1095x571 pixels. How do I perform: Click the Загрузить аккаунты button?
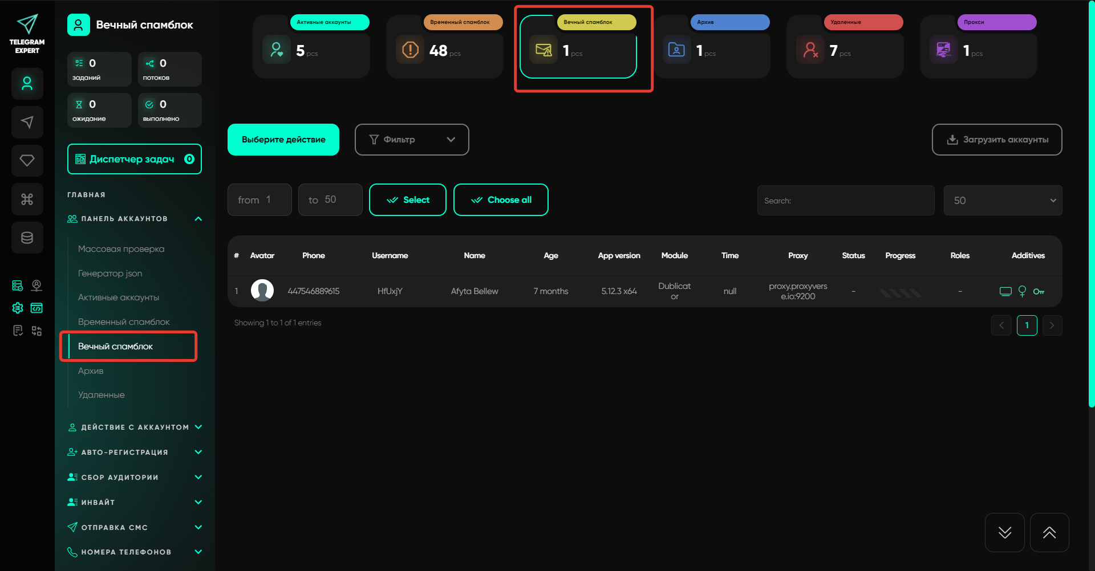click(996, 140)
